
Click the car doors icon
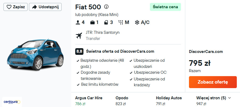pos(106,22)
